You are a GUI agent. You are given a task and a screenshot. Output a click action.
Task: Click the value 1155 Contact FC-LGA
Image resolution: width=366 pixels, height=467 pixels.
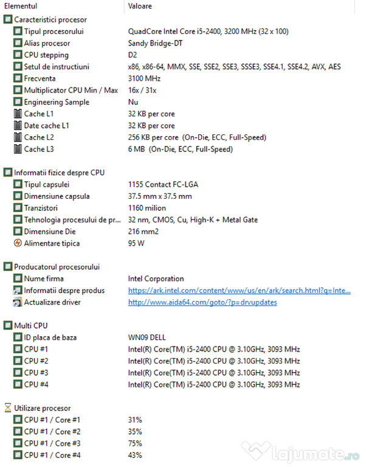point(163,184)
